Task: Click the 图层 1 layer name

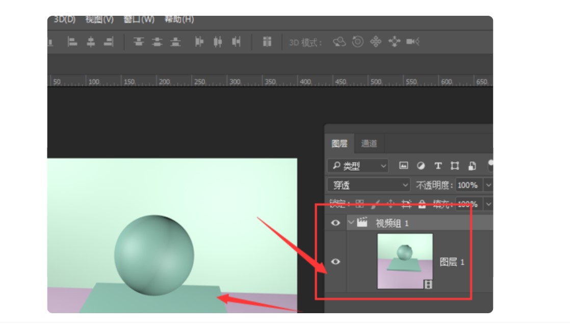Action: [452, 262]
